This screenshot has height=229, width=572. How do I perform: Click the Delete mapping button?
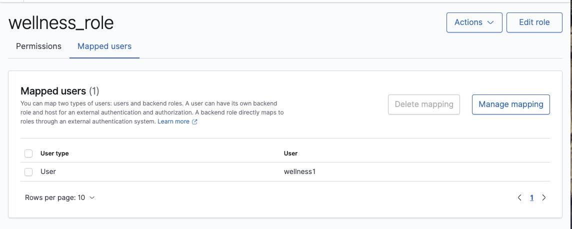424,104
